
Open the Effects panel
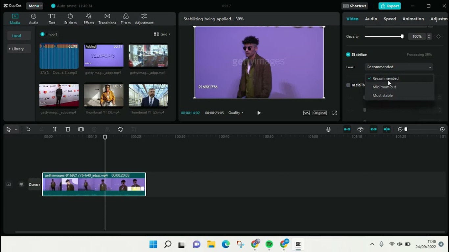tap(89, 19)
